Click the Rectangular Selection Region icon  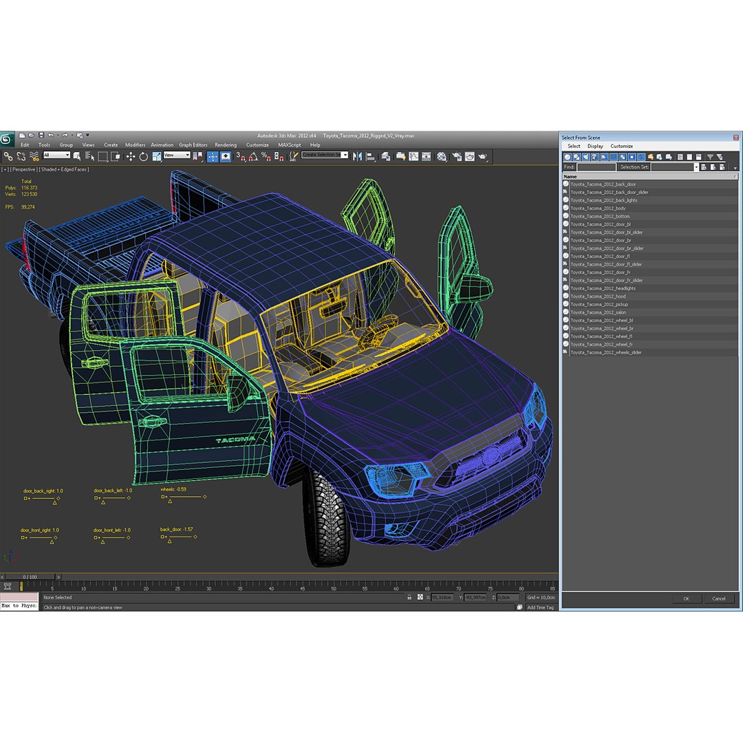pos(103,156)
